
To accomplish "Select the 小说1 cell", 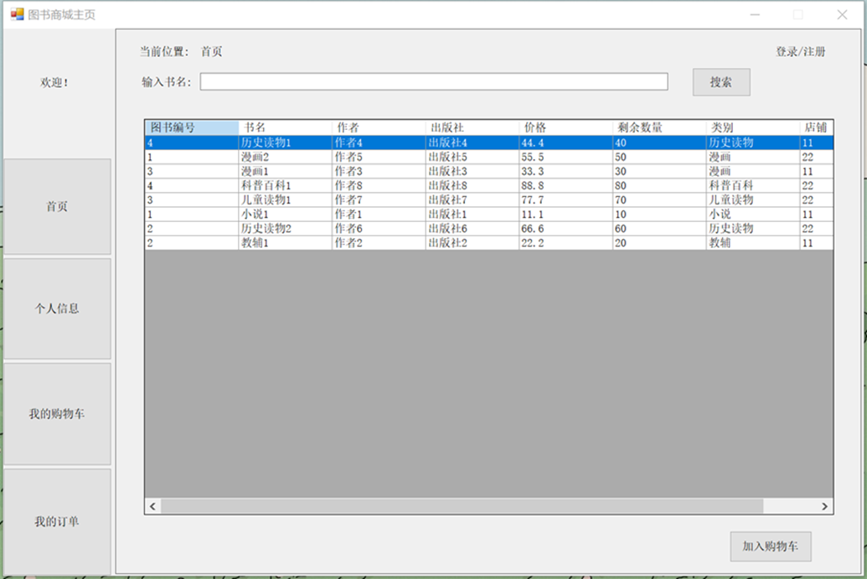I will click(286, 215).
